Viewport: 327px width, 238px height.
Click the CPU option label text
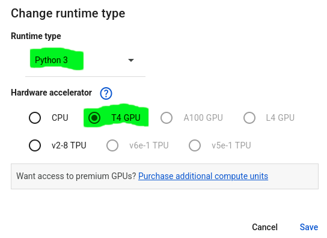(60, 118)
